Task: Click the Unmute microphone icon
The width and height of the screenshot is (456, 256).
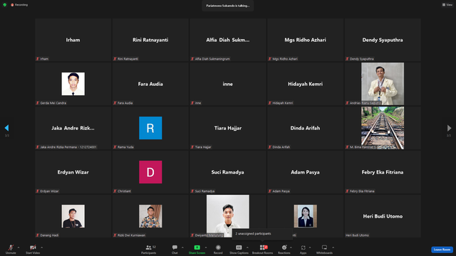Action: [x=11, y=247]
